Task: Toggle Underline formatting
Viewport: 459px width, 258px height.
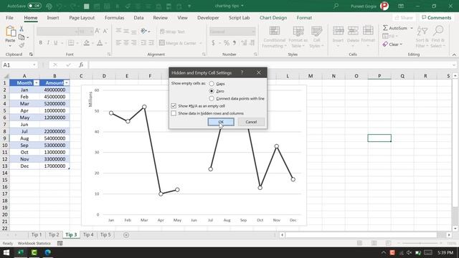Action: click(x=56, y=43)
